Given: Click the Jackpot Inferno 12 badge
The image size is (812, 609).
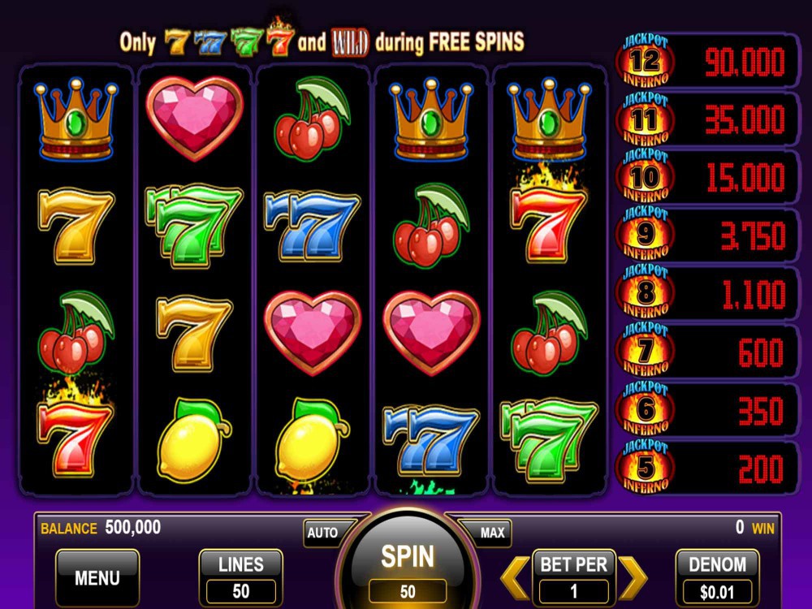Looking at the screenshot, I should tap(645, 61).
